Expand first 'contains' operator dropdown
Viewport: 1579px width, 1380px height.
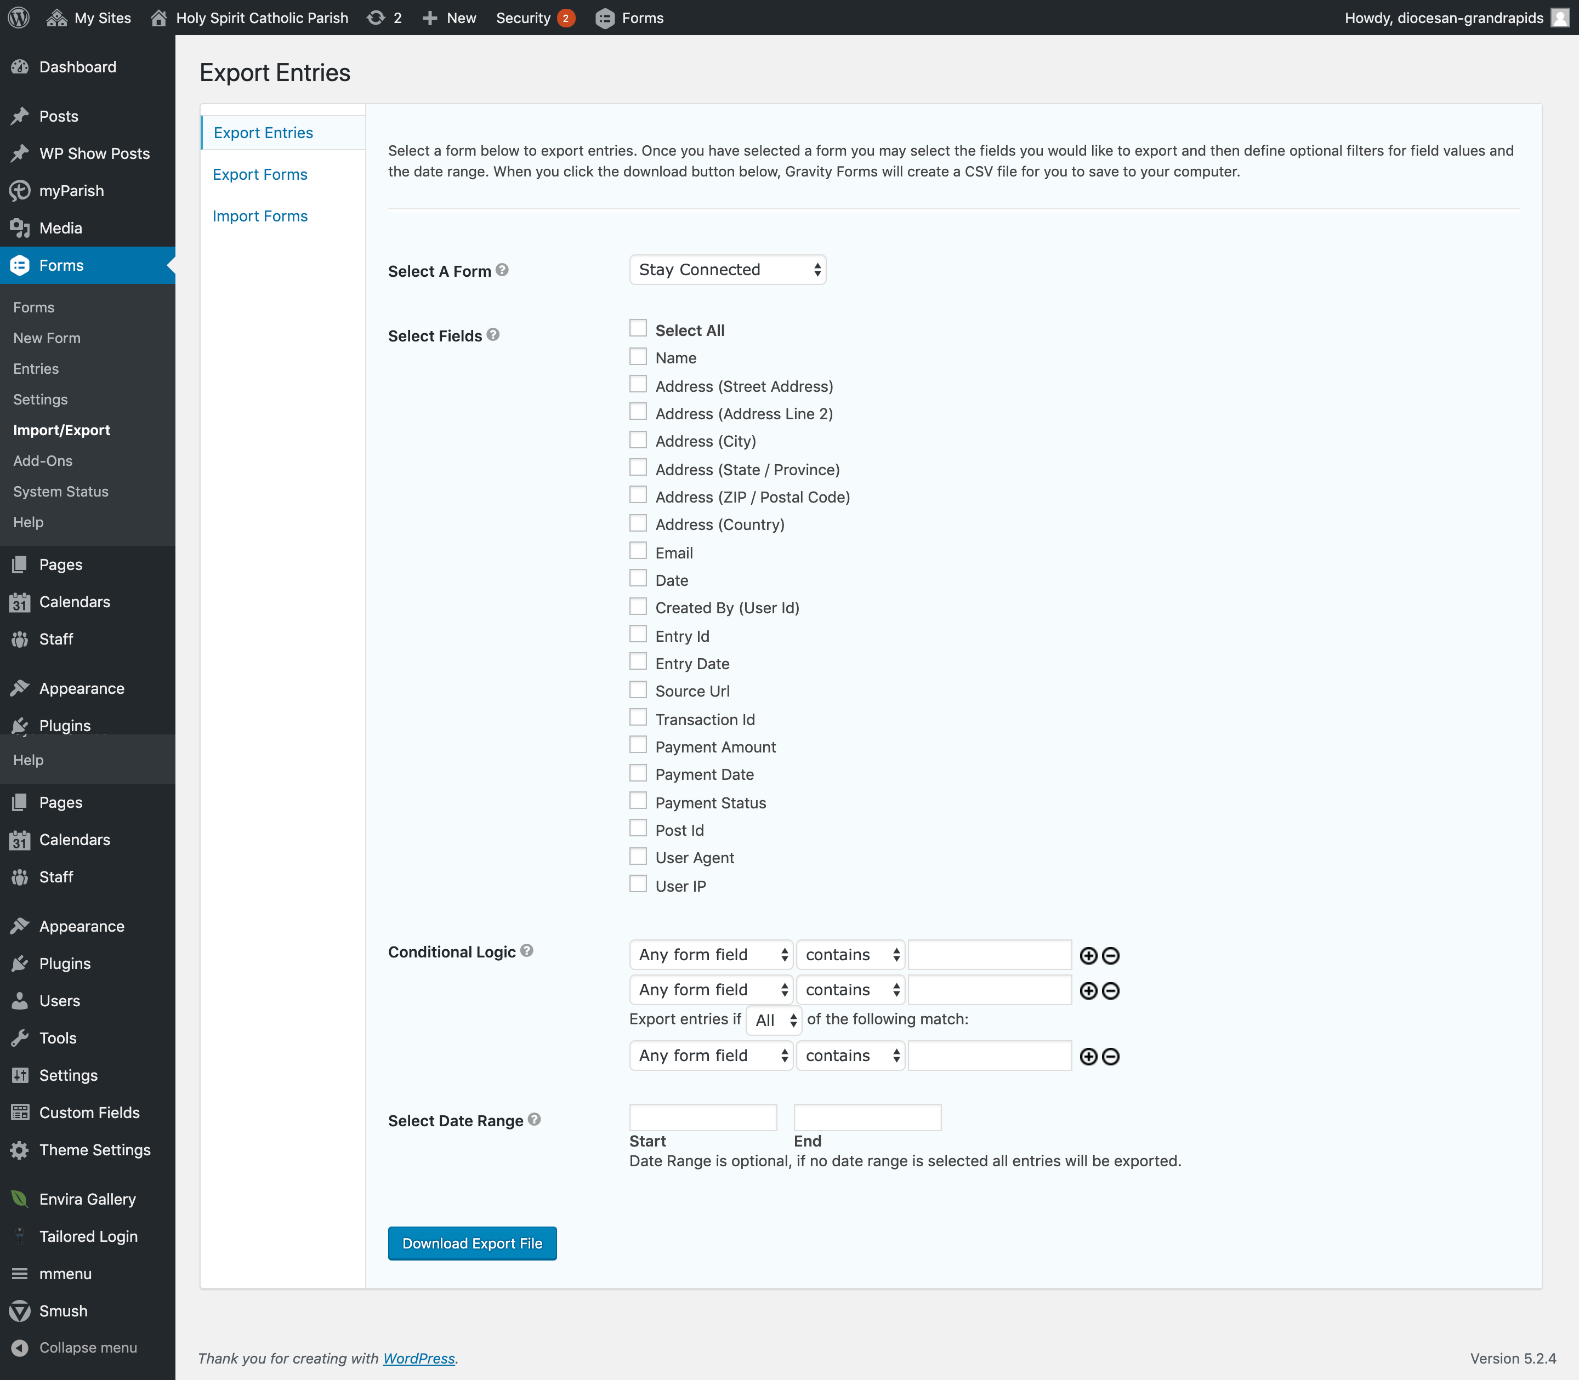[850, 955]
